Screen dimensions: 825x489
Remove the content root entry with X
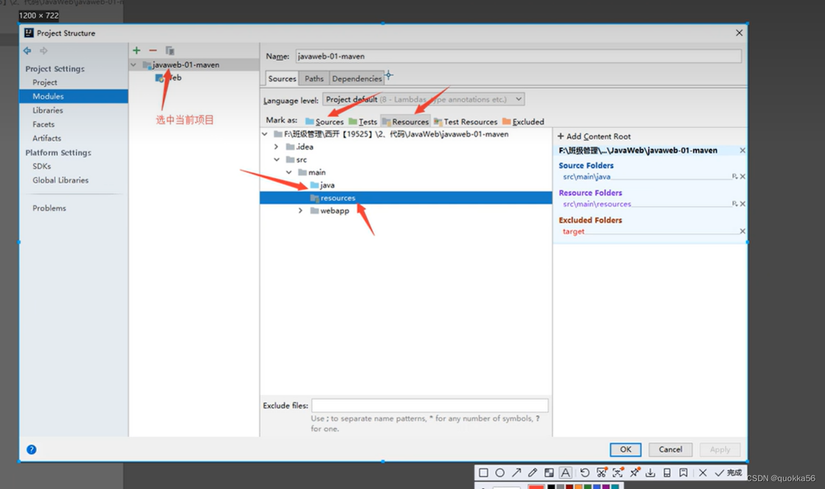[x=742, y=150]
